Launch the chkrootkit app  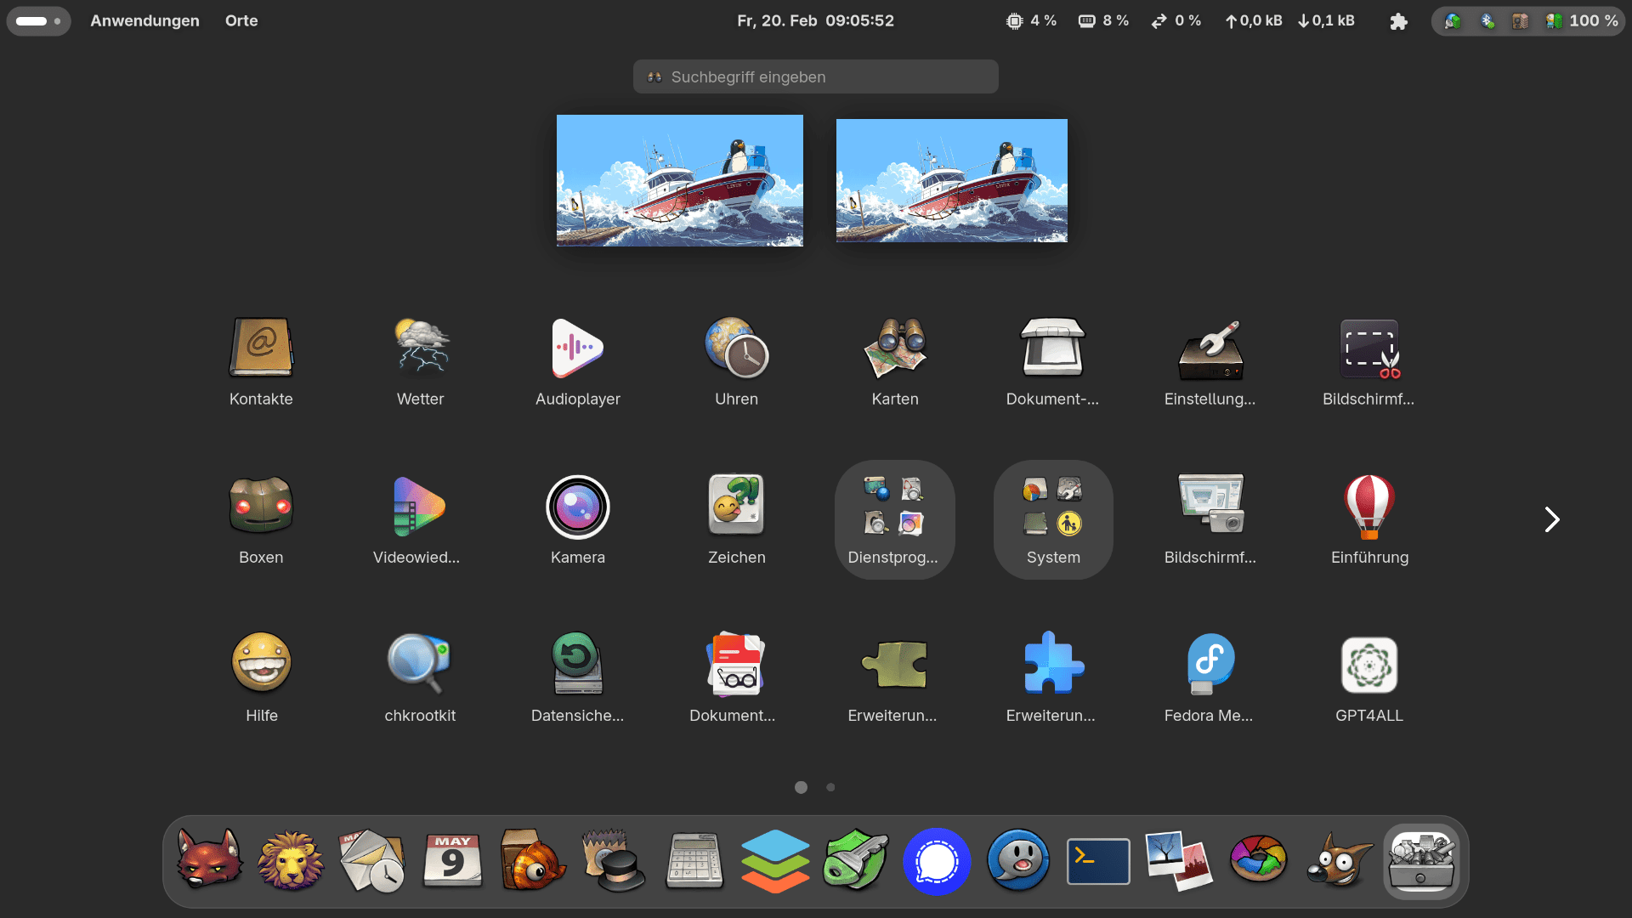[420, 666]
